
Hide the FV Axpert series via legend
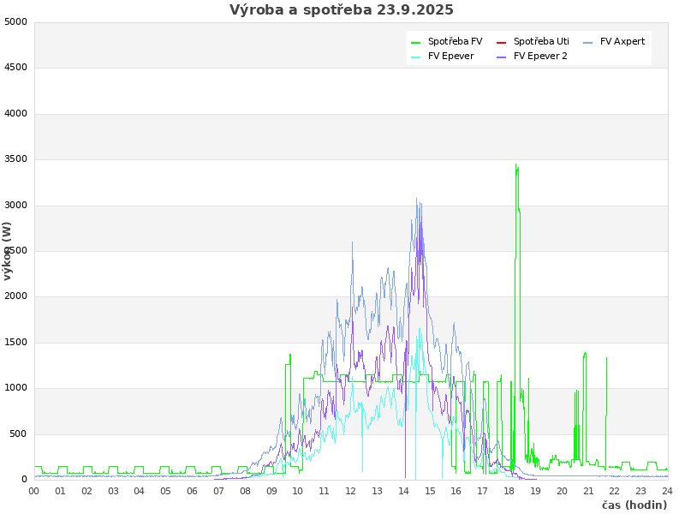[x=622, y=41]
